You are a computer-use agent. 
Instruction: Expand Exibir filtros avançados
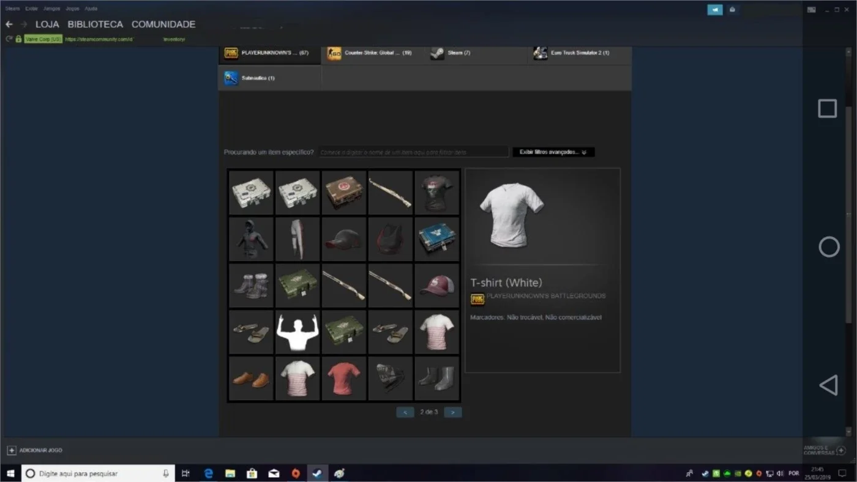point(553,152)
